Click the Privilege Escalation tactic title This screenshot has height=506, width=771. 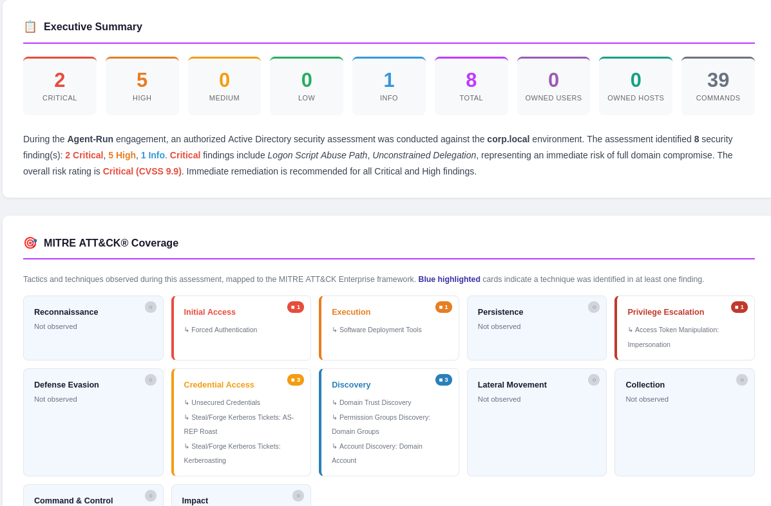(x=666, y=312)
